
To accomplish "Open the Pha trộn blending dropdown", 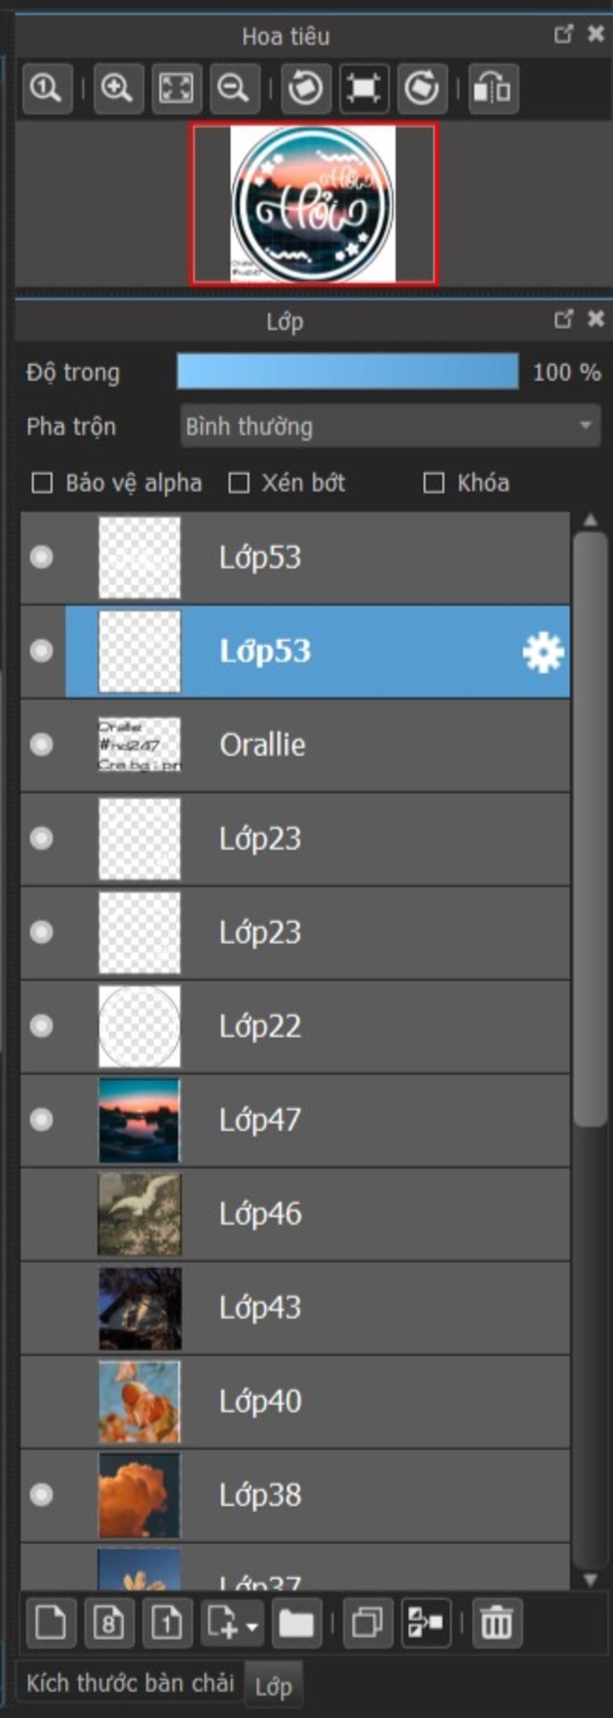I will [x=390, y=425].
